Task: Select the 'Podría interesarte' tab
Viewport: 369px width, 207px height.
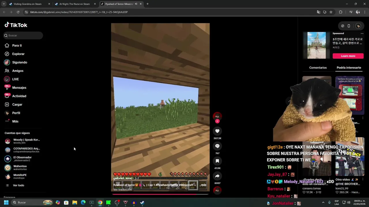Action: point(349,68)
